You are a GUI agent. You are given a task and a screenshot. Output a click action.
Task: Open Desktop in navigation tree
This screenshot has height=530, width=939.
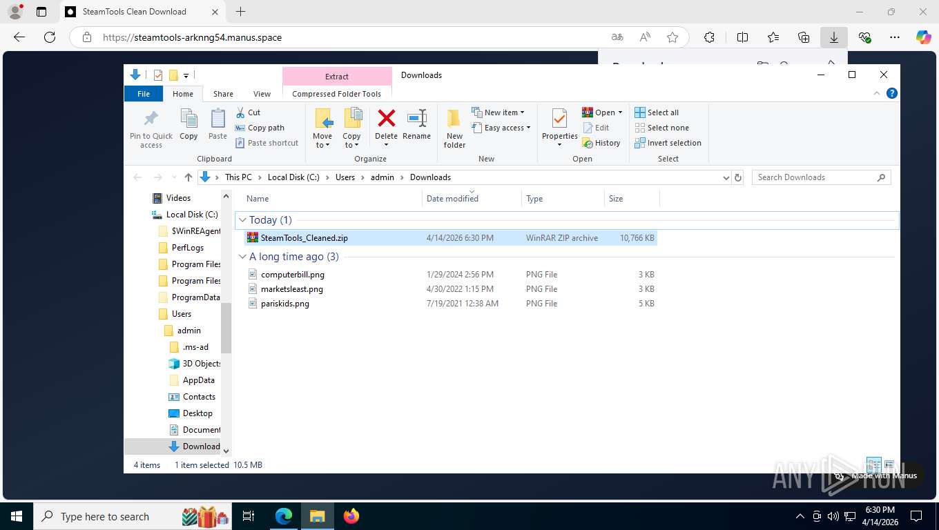pos(197,413)
